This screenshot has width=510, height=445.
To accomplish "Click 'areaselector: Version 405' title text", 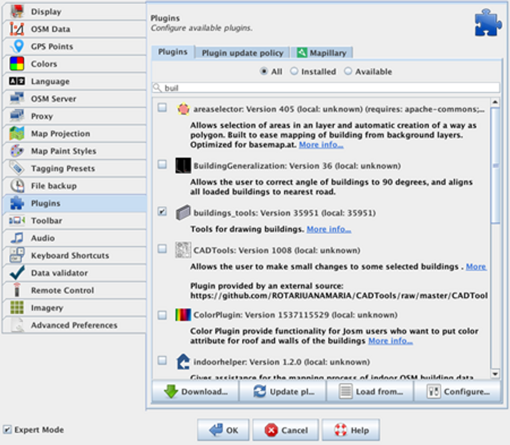I will click(x=339, y=109).
